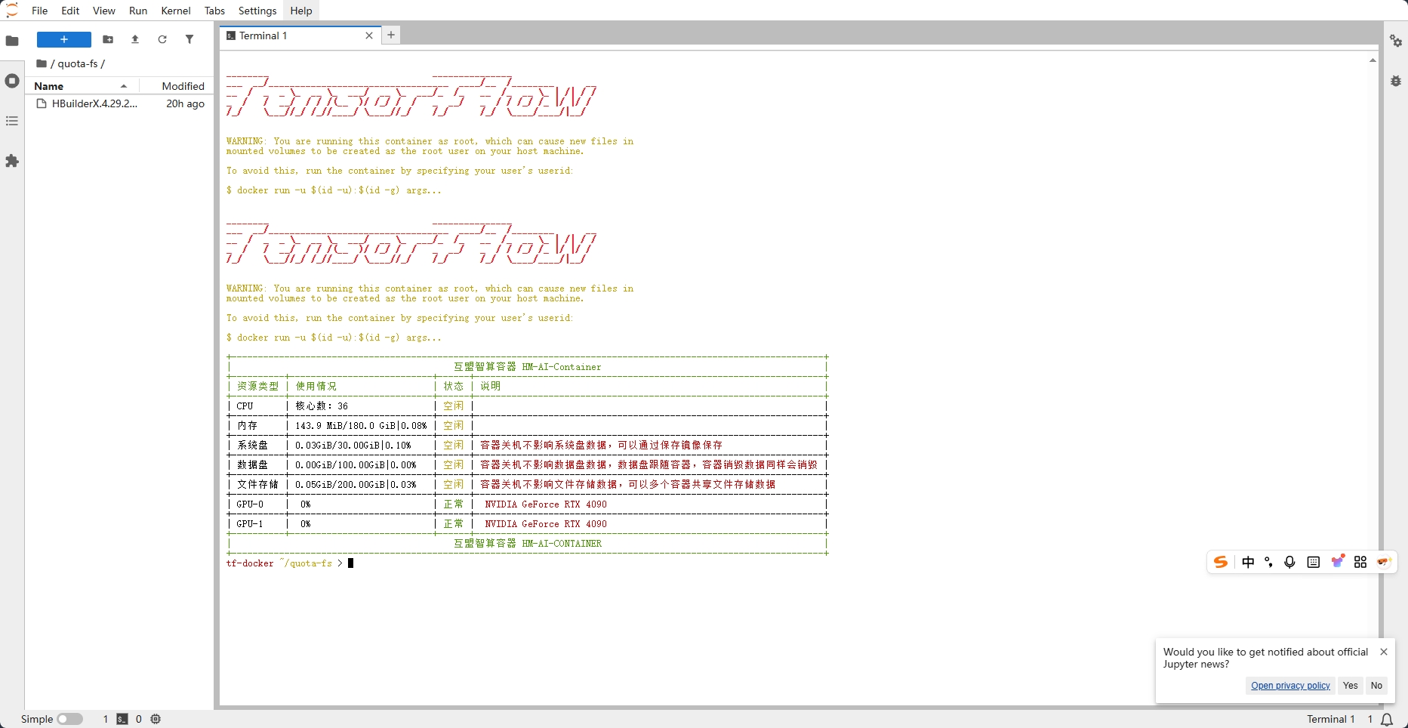This screenshot has height=728, width=1408.
Task: Click Yes on the Jupyter news prompt
Action: click(x=1351, y=686)
